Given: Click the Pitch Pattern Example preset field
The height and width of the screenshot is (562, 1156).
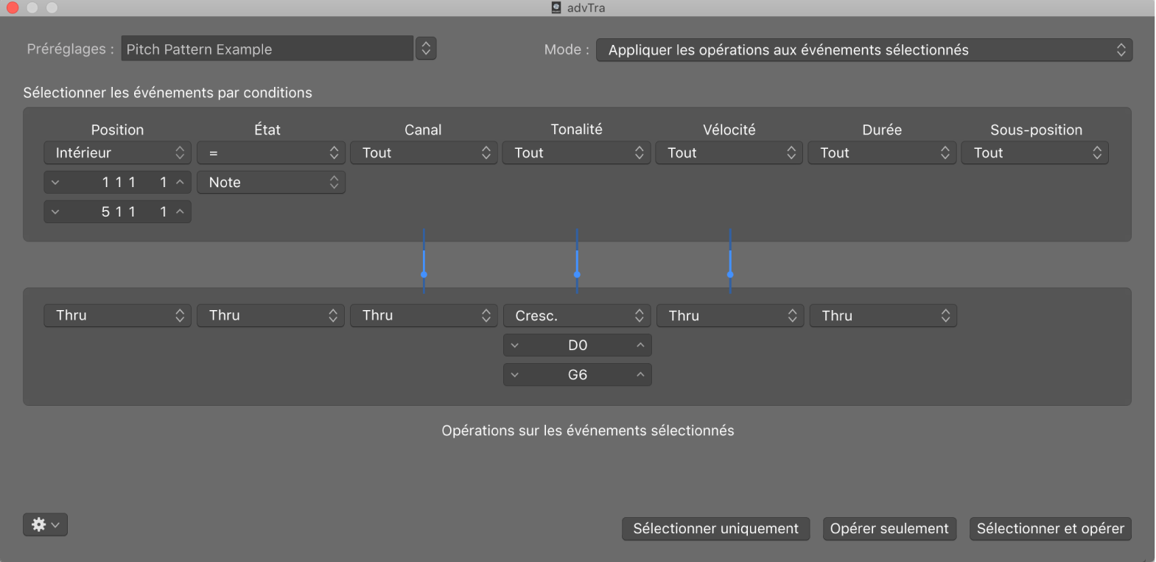Looking at the screenshot, I should [267, 49].
